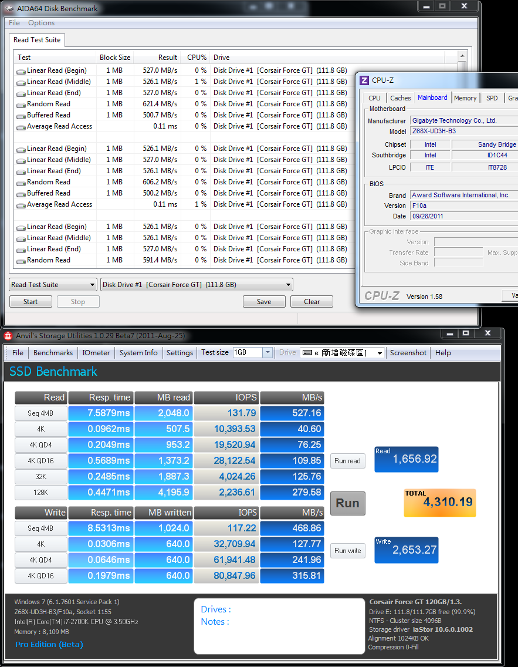Open the Help menu in Anvil
518x667 pixels.
coord(443,353)
